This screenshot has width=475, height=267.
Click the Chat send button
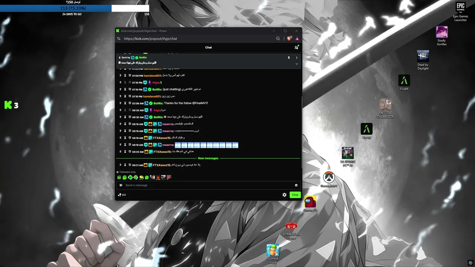coord(295,195)
